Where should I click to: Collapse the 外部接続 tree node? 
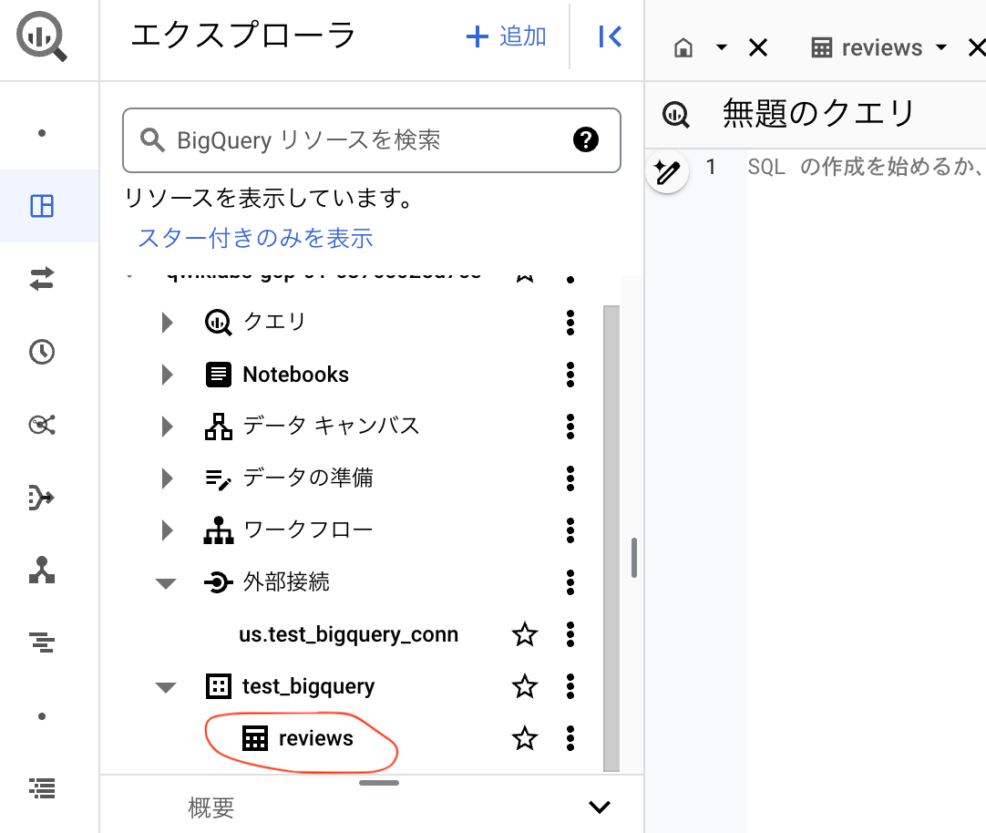[166, 583]
